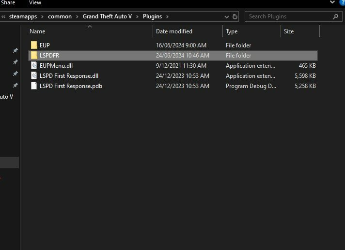Open the Share ribbon tab
Viewport: 345px width, 250px height.
point(8,3)
